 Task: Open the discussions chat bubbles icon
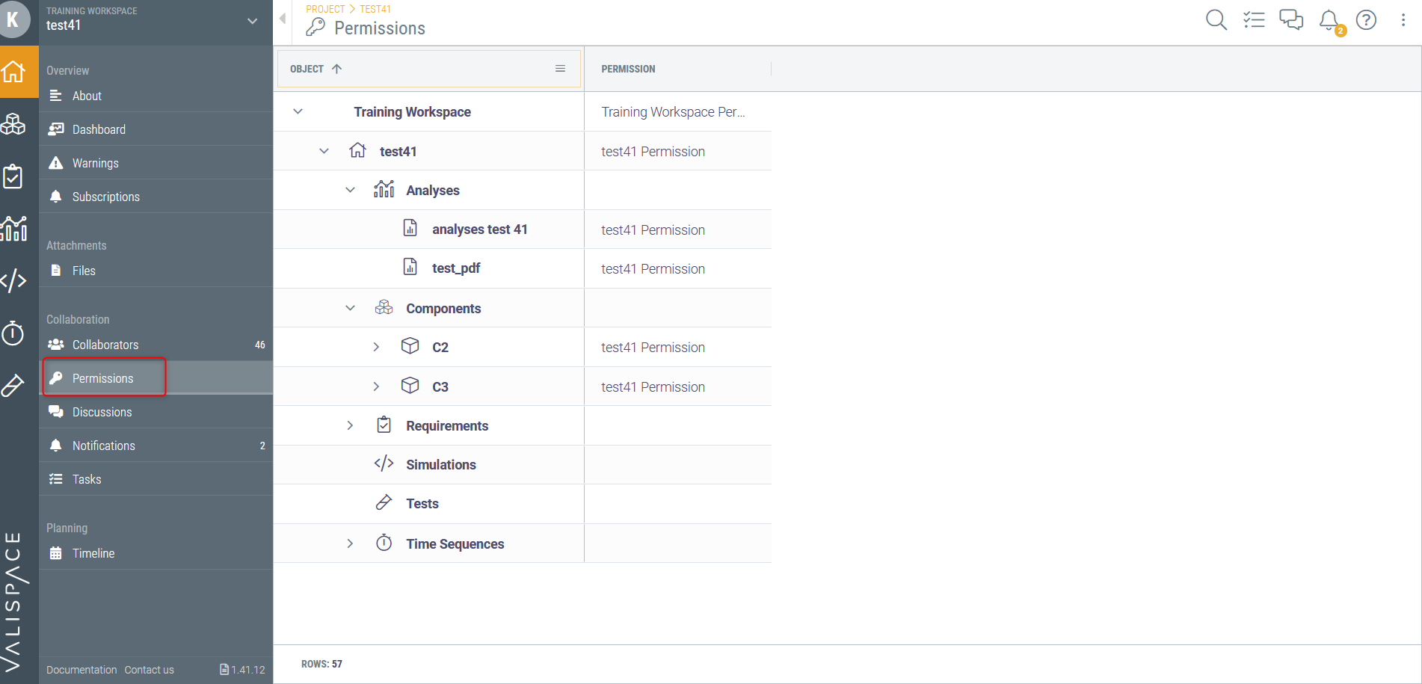pyautogui.click(x=1291, y=19)
